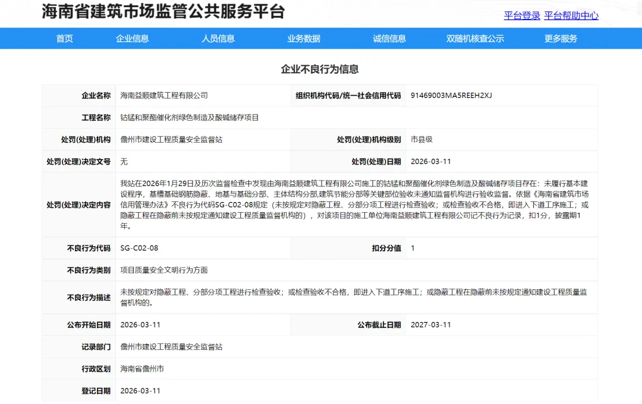Viewport: 642px width, 404px height.
Task: Click the code value SG-C02-08
Action: 139,248
